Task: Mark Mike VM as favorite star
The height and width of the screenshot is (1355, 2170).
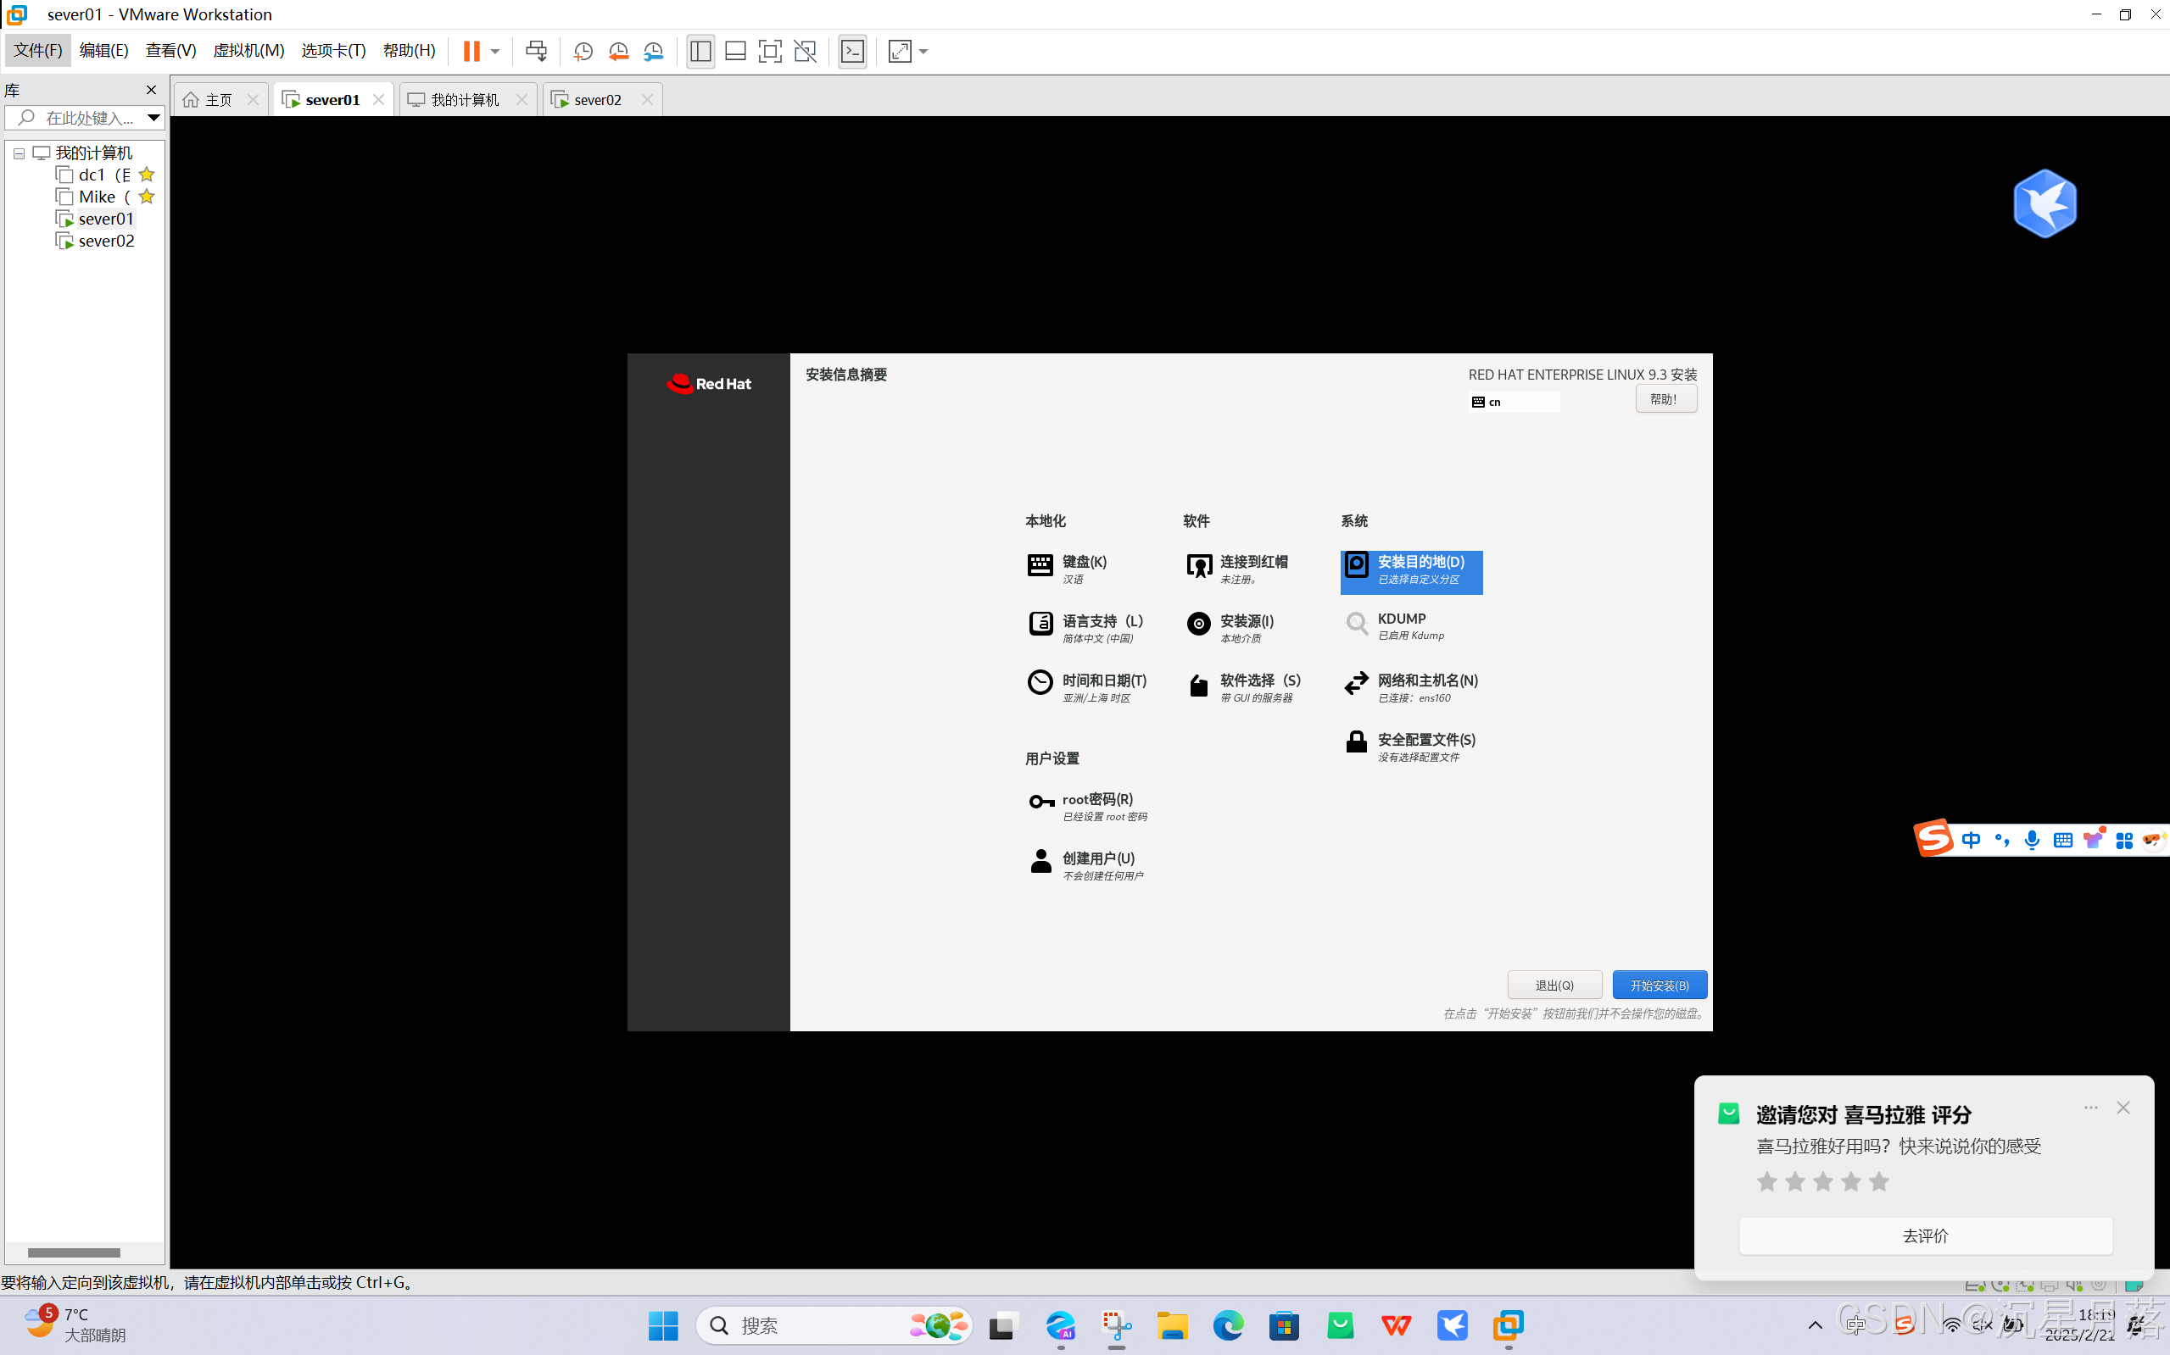Action: pyautogui.click(x=147, y=197)
